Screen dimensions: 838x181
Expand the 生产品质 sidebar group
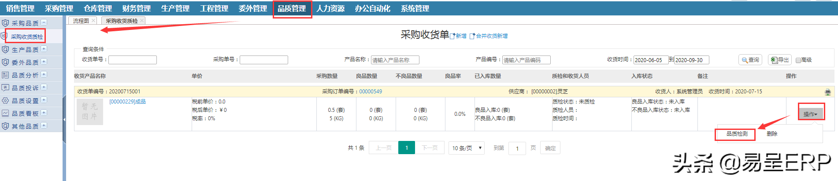pyautogui.click(x=44, y=49)
